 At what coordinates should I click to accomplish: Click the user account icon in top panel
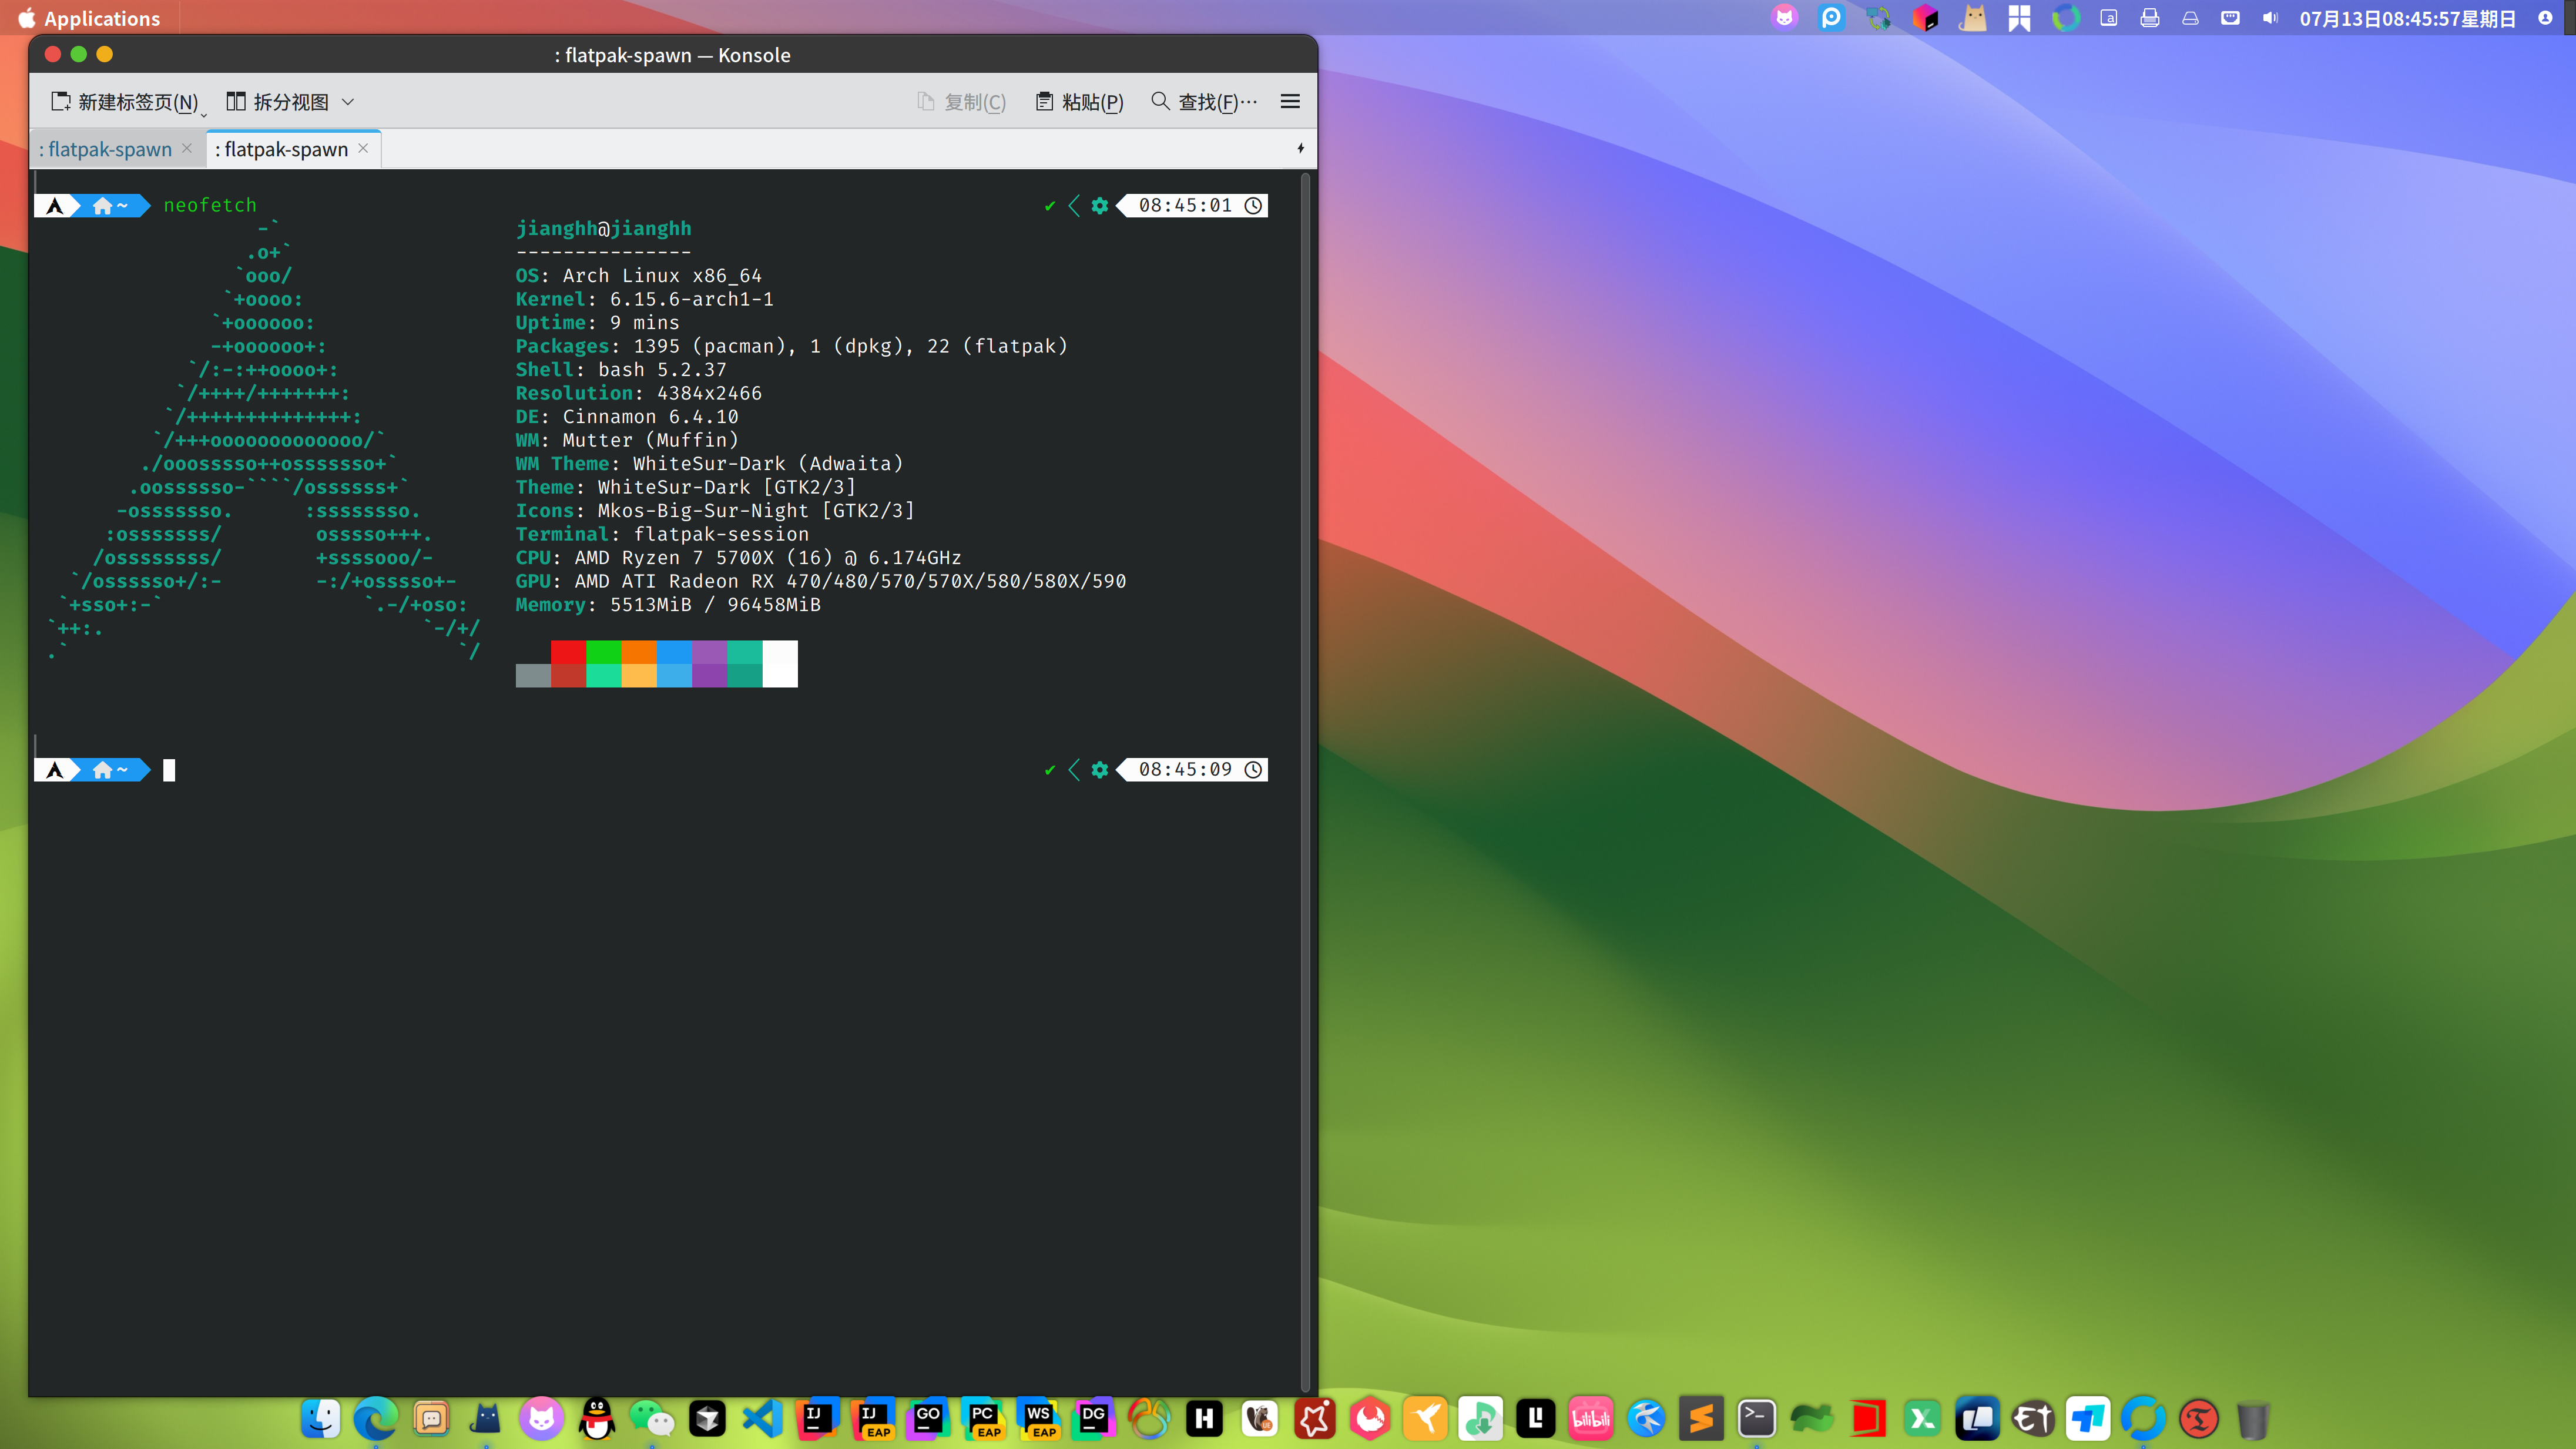pyautogui.click(x=2545, y=18)
